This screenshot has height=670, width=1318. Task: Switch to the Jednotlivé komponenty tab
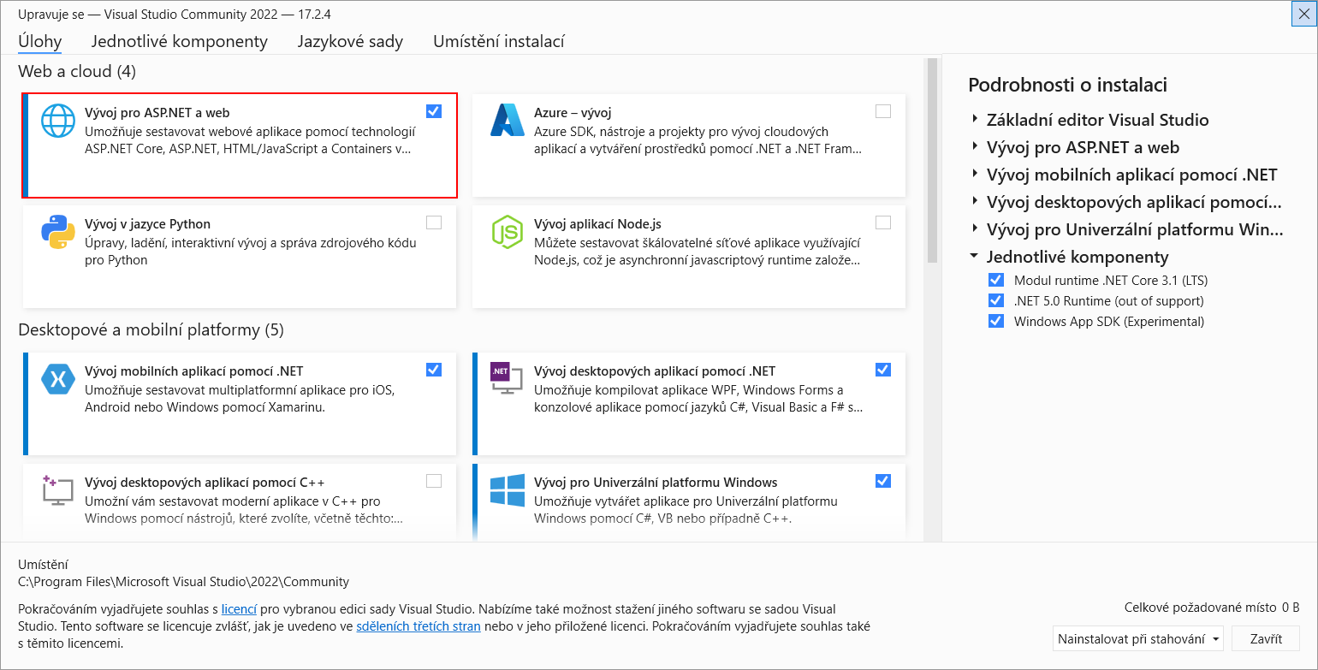coord(180,41)
